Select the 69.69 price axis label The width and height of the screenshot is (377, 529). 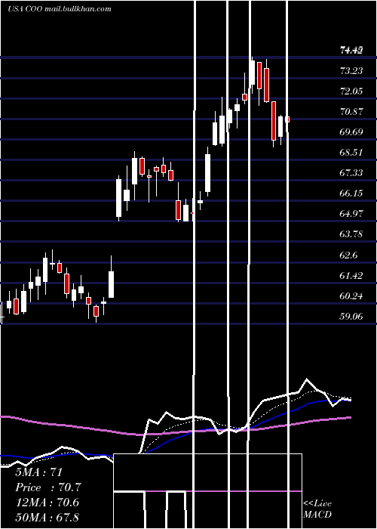coord(352,132)
